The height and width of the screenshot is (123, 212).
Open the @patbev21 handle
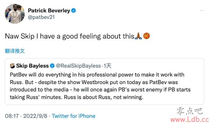41,17
